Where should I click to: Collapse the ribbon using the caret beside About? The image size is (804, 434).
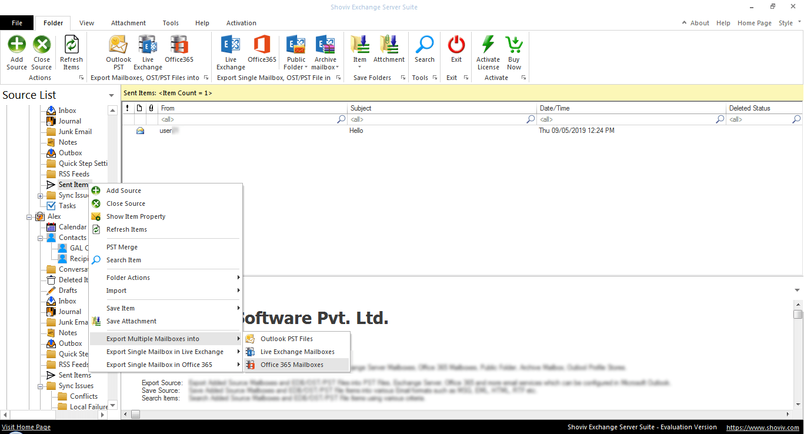684,23
